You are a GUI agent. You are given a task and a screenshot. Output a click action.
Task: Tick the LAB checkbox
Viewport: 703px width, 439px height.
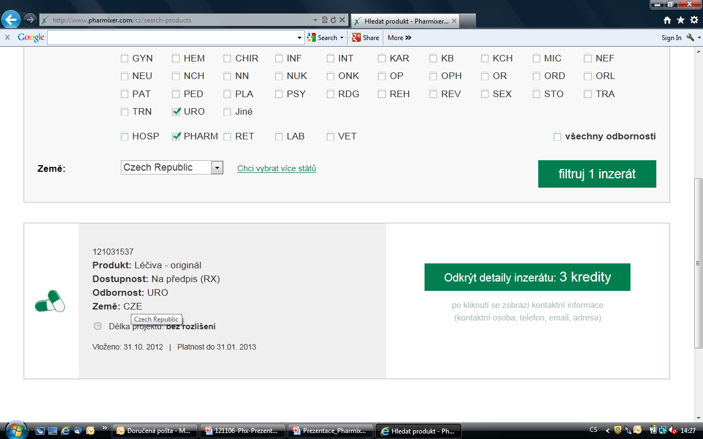(x=279, y=137)
